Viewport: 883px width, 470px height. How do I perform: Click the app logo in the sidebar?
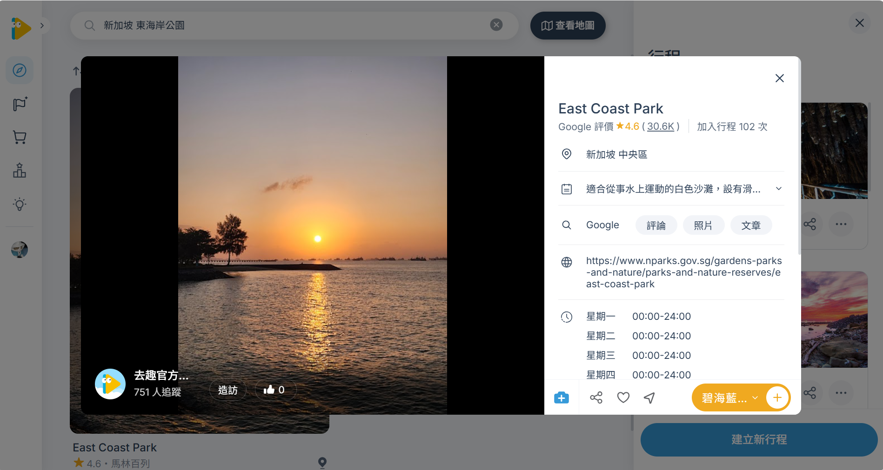21,28
